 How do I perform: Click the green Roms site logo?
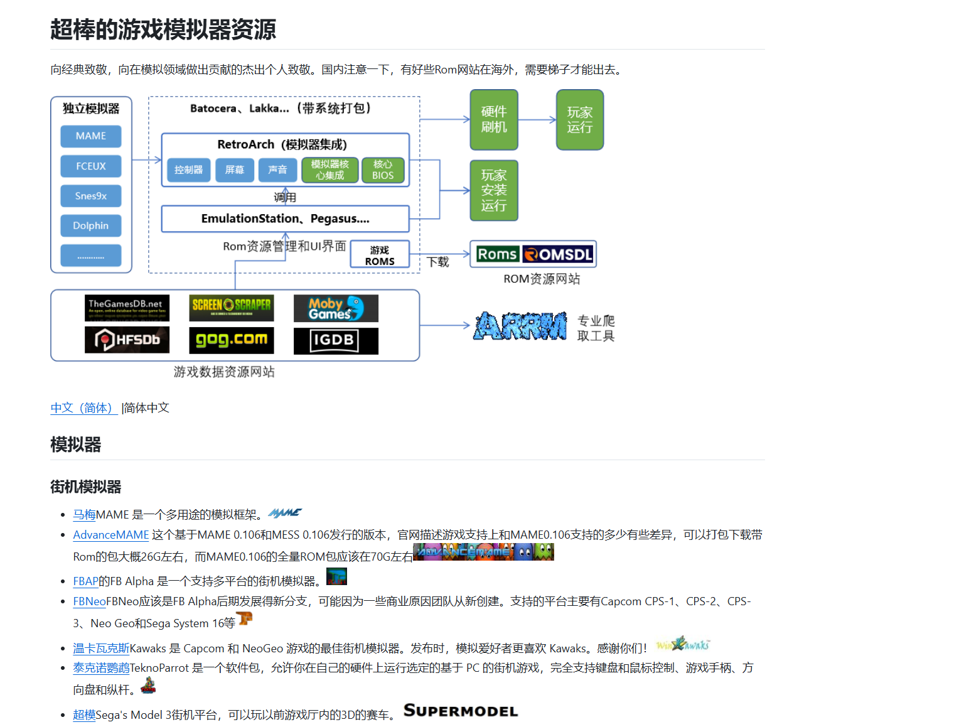[x=497, y=254]
